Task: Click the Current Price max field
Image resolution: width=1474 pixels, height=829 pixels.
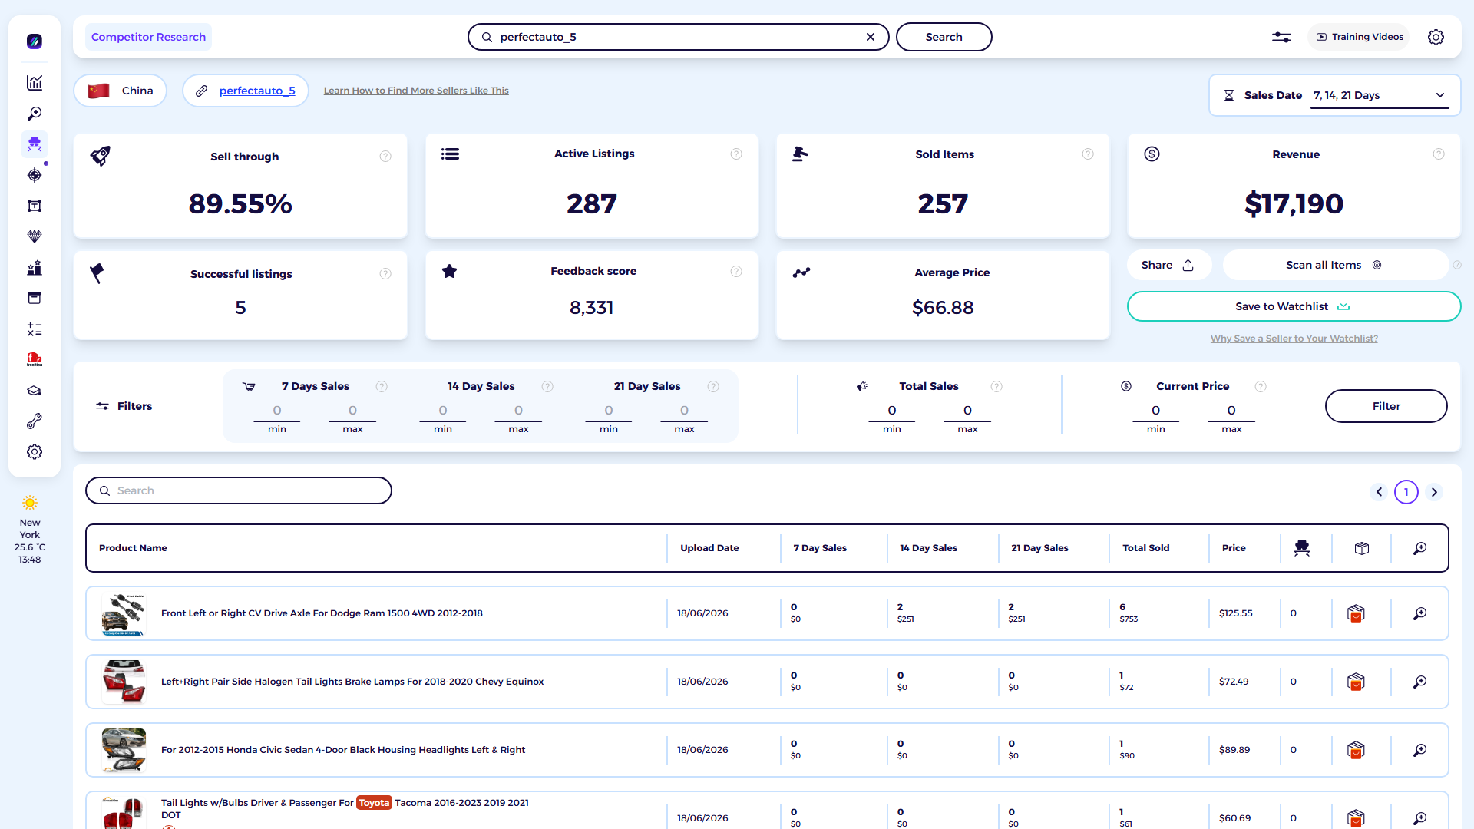Action: point(1231,411)
